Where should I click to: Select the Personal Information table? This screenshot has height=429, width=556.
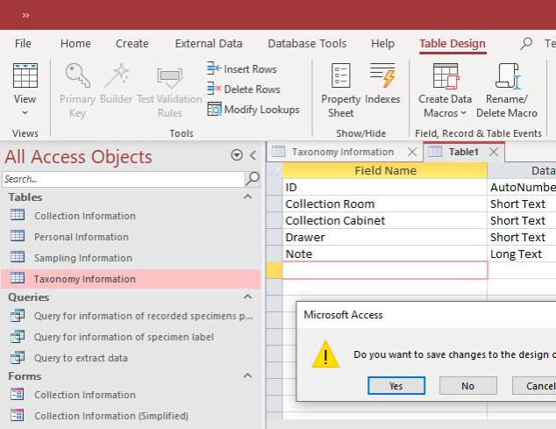(x=132, y=237)
